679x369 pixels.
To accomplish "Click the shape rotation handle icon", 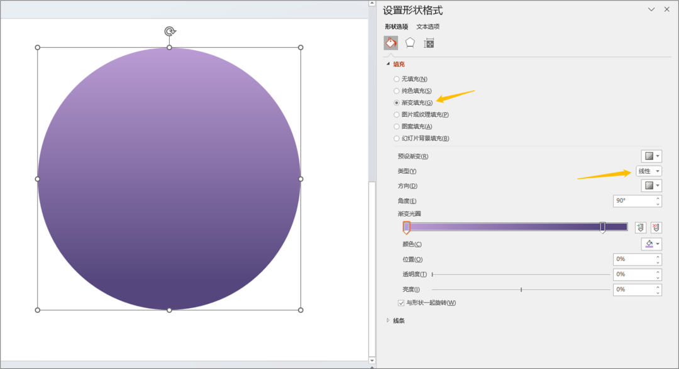I will coord(170,31).
